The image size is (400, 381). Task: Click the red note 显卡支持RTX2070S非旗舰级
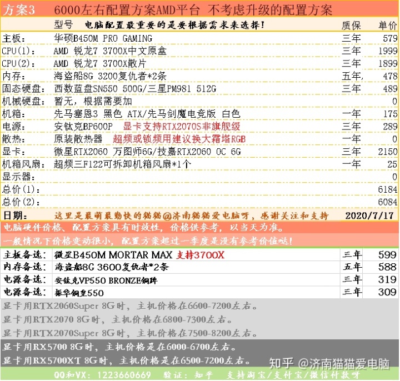182,126
